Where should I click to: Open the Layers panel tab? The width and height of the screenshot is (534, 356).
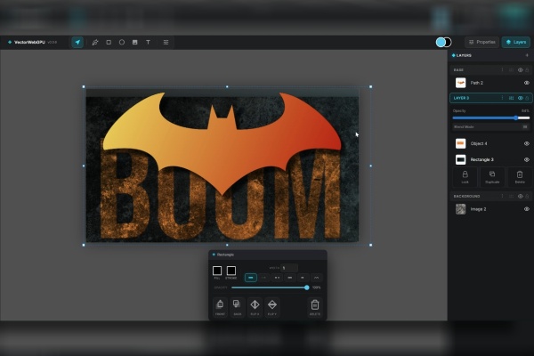coord(516,42)
